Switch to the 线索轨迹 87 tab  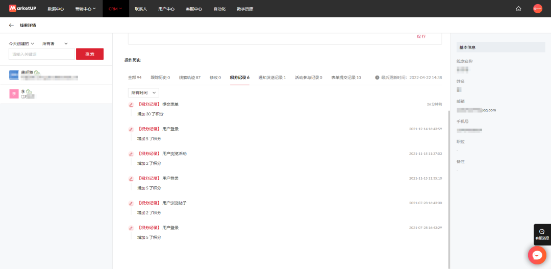(x=189, y=78)
